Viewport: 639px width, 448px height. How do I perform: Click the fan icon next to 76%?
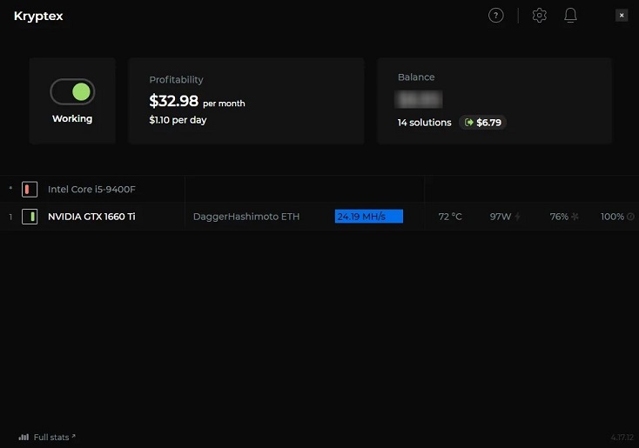tap(575, 217)
